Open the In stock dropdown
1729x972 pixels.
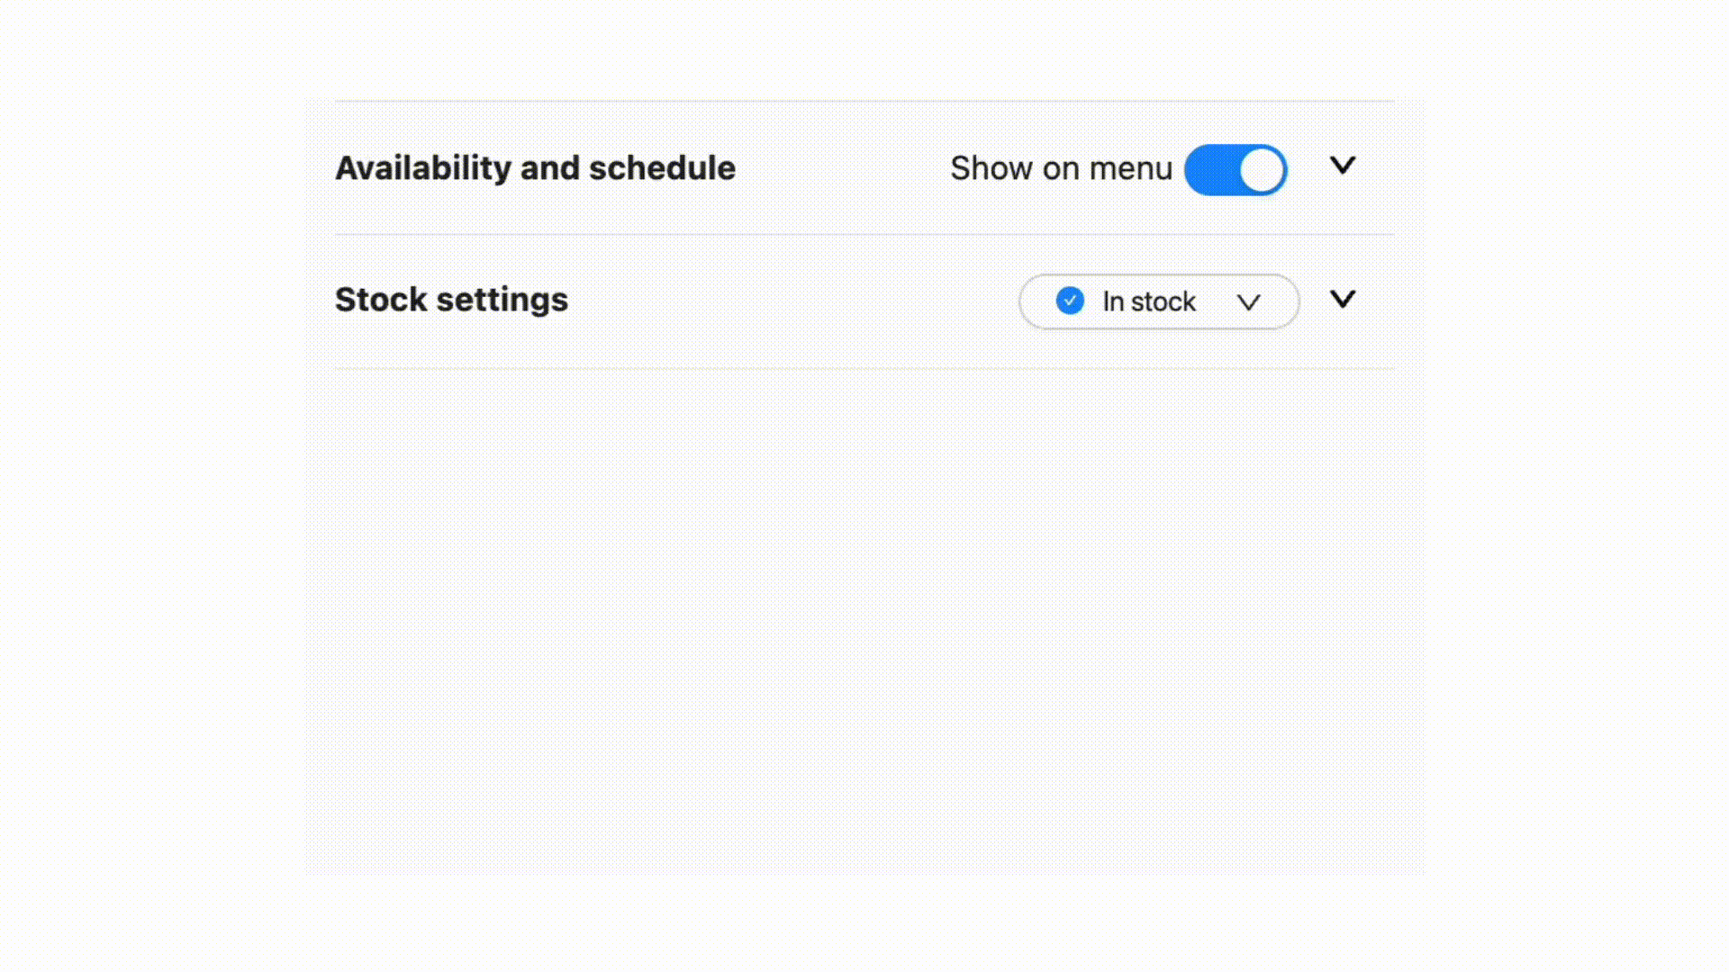[1158, 301]
